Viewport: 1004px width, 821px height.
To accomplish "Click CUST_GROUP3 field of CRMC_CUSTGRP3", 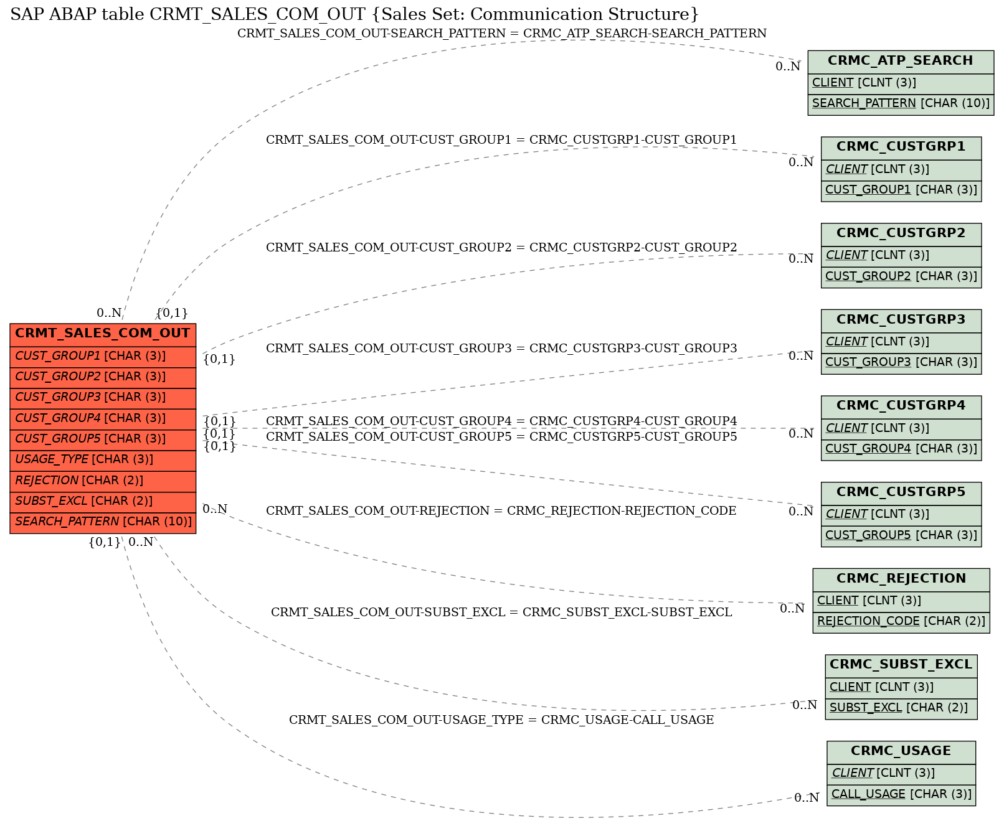I will click(x=901, y=363).
